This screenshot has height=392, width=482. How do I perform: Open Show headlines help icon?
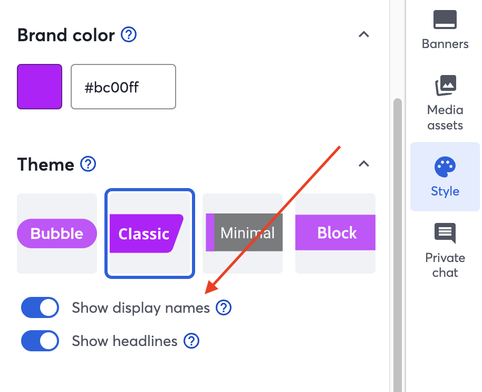(191, 341)
